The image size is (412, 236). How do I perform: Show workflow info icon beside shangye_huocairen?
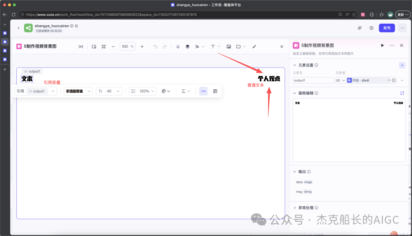tap(72, 26)
